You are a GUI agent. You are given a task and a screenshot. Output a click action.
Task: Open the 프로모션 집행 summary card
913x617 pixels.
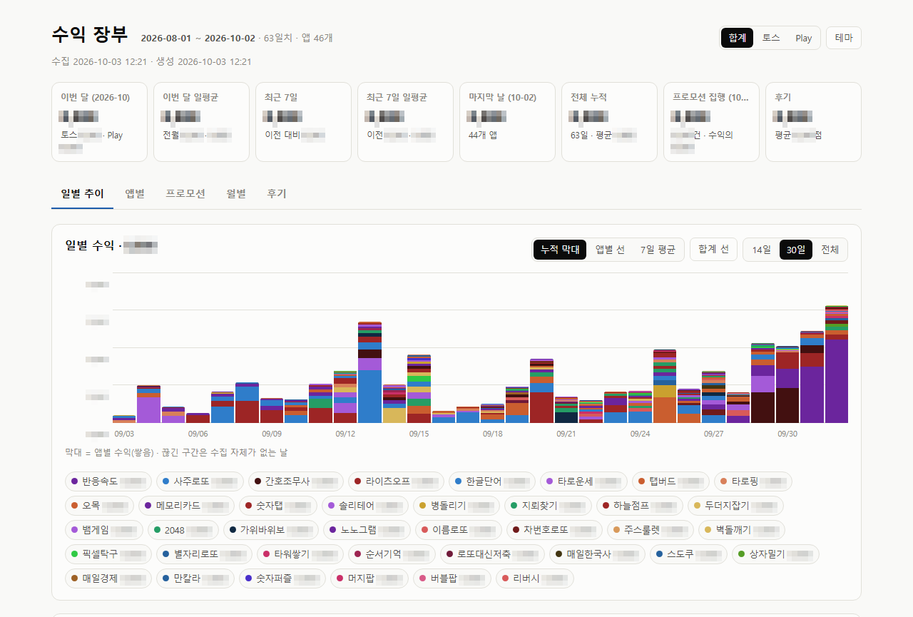711,122
